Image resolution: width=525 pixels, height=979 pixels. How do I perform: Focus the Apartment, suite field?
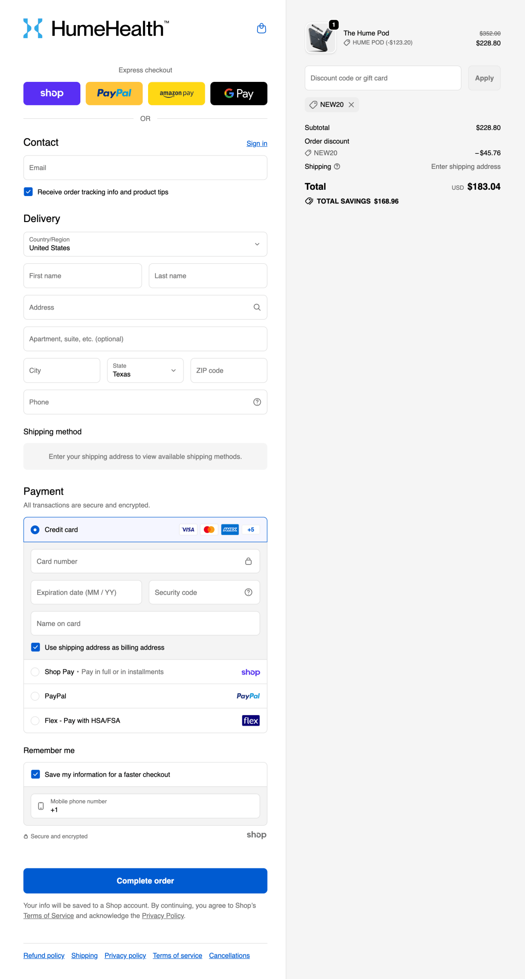(x=145, y=339)
